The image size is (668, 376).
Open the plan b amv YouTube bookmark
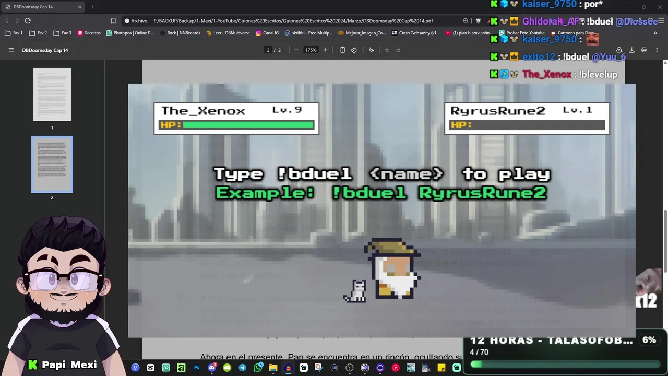point(469,33)
